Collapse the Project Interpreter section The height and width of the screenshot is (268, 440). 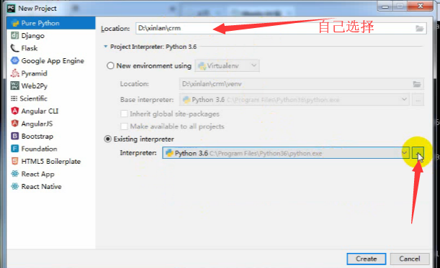coord(106,47)
